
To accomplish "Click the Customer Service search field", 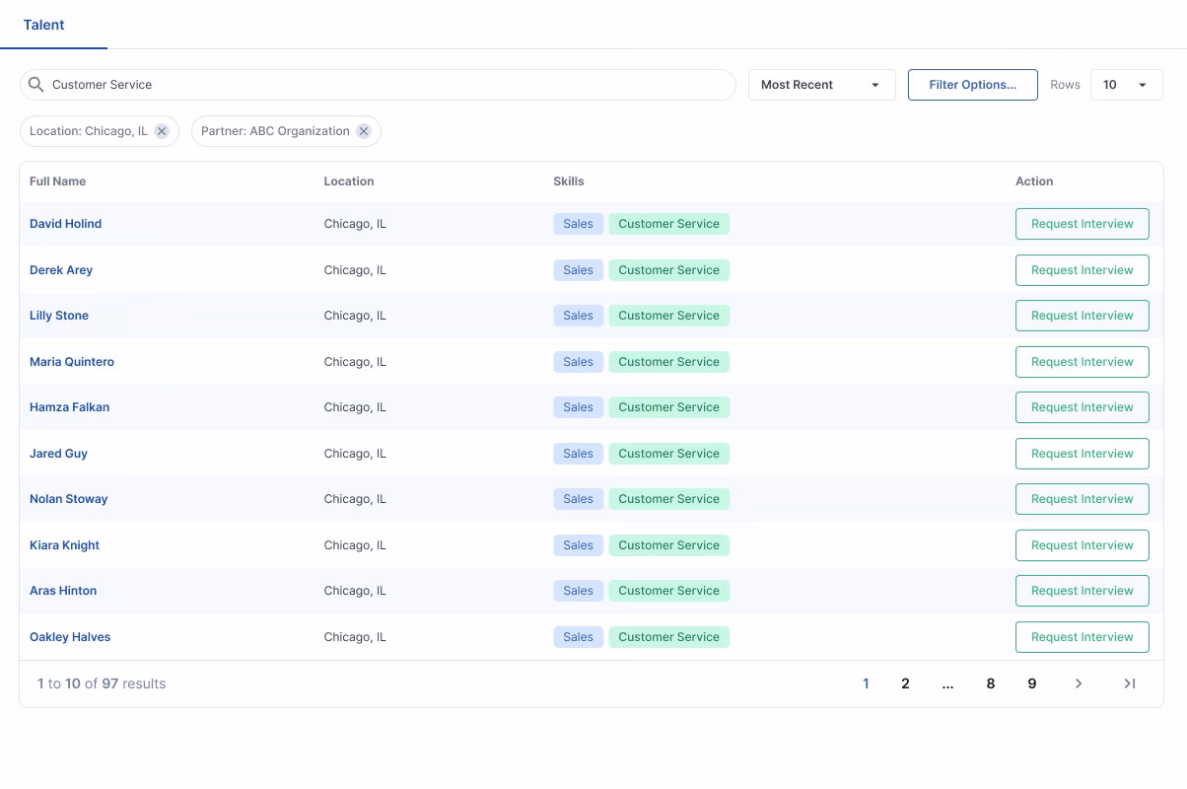I will click(384, 85).
